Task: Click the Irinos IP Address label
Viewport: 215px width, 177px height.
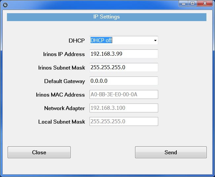Action: tap(64, 54)
